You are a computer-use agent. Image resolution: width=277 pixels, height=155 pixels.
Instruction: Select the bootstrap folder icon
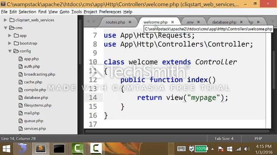(16, 43)
